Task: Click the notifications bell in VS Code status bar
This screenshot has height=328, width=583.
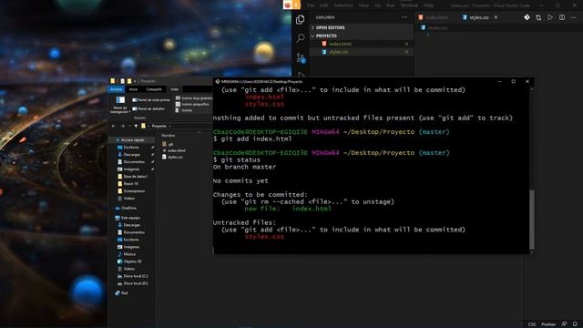Action: click(575, 324)
